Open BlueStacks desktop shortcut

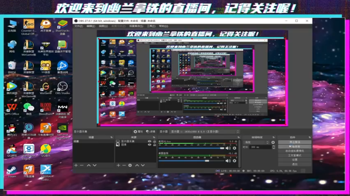pyautogui.click(x=63, y=27)
